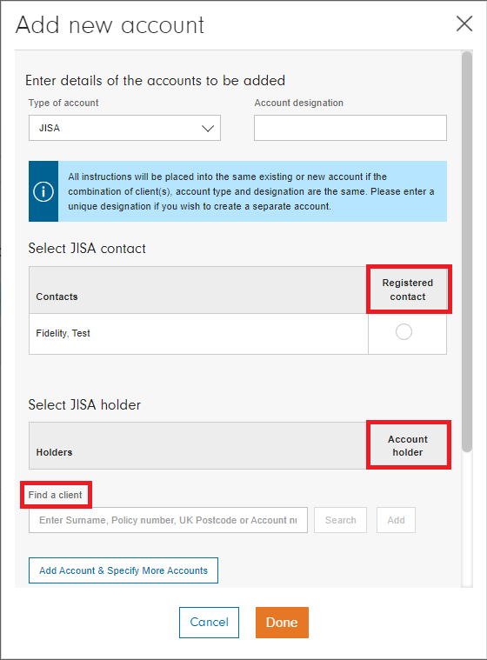Click the dialog's vertical scrollbar thumb
This screenshot has height=660, width=487.
[x=466, y=251]
